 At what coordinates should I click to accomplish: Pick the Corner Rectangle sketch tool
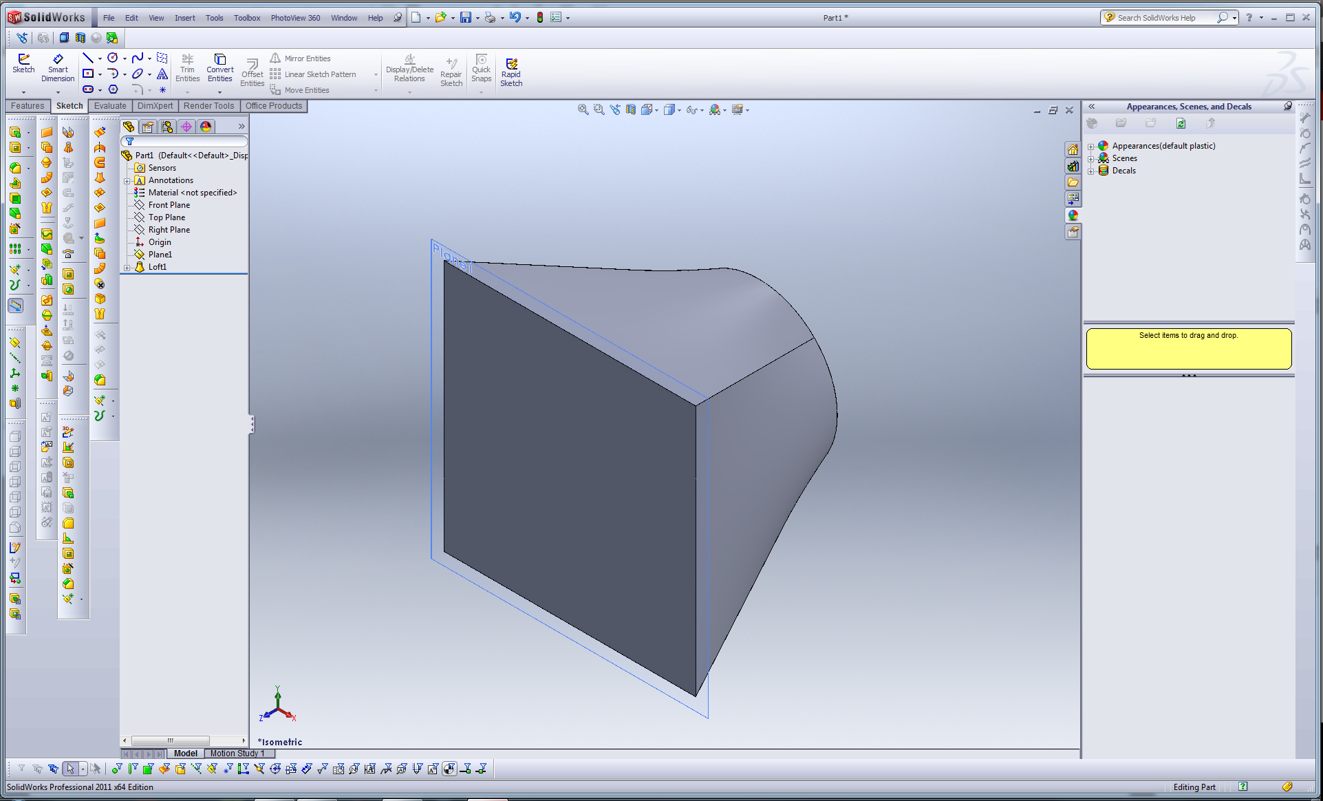pos(88,74)
